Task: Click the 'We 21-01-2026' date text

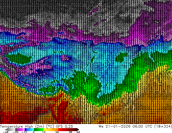Action: click(x=114, y=126)
